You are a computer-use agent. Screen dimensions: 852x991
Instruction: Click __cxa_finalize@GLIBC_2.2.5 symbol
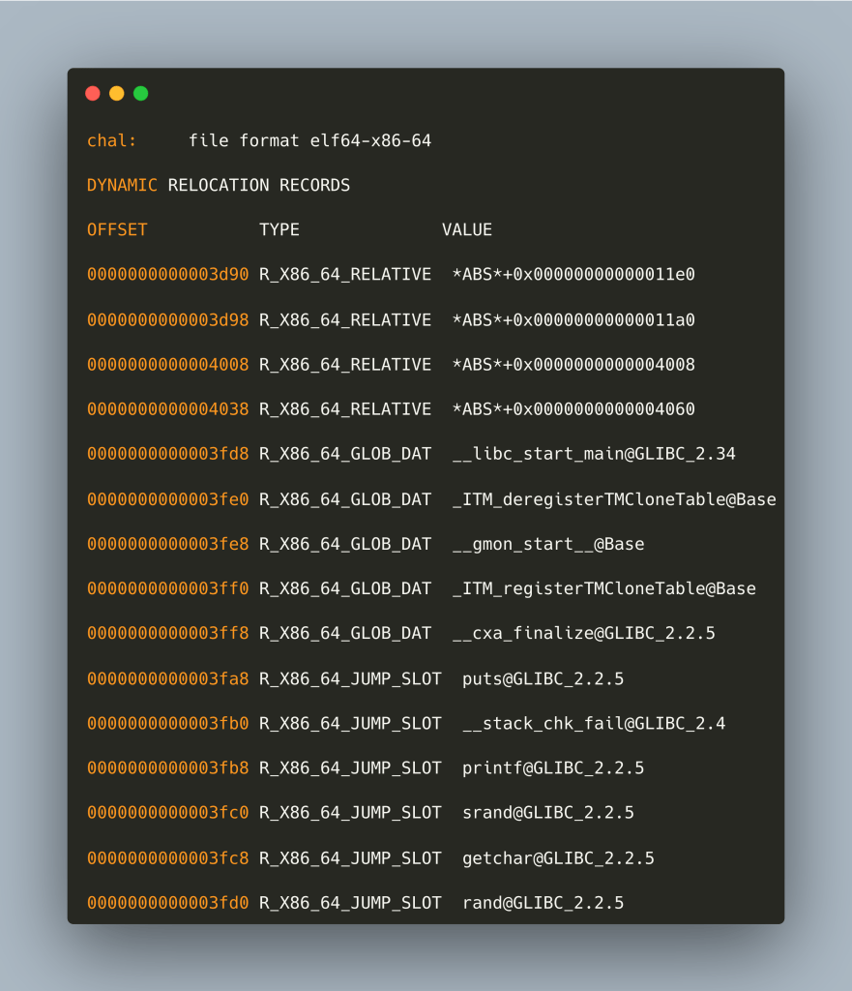click(583, 634)
